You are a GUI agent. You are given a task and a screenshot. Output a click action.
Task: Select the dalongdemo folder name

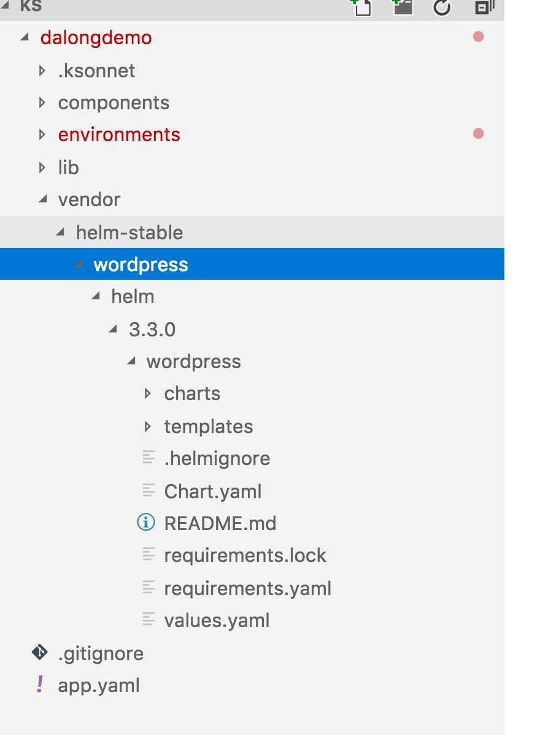96,37
